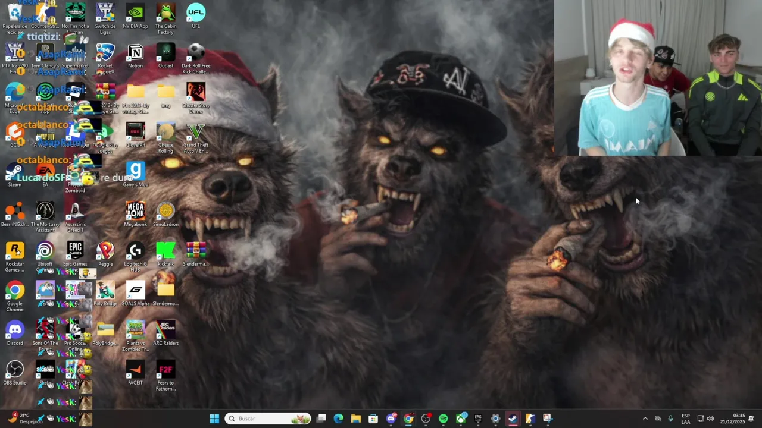
Task: Open volume and network quick settings
Action: pyautogui.click(x=705, y=418)
